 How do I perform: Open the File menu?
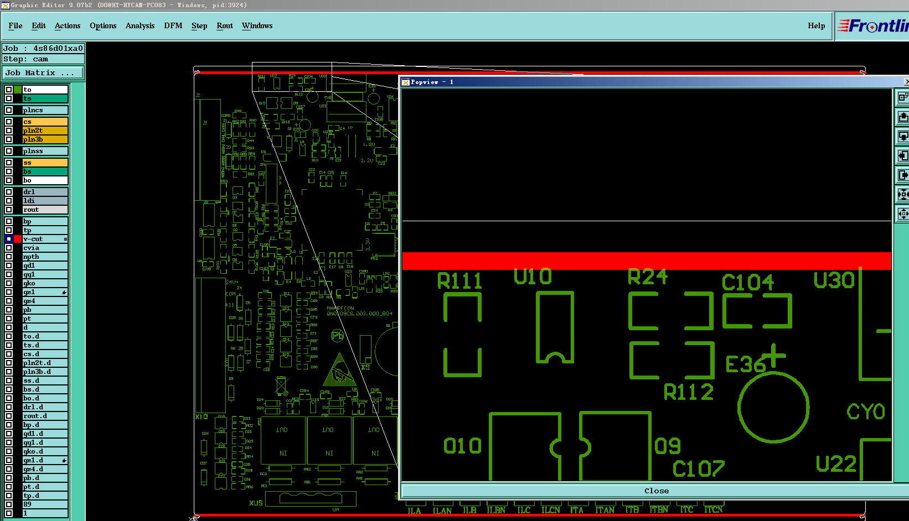click(x=16, y=25)
